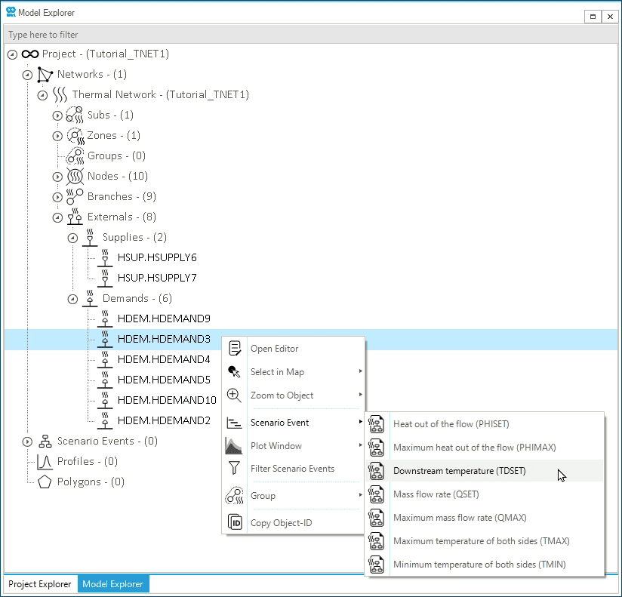Click the Copy Object-ID icon
622x597 pixels.
[235, 523]
